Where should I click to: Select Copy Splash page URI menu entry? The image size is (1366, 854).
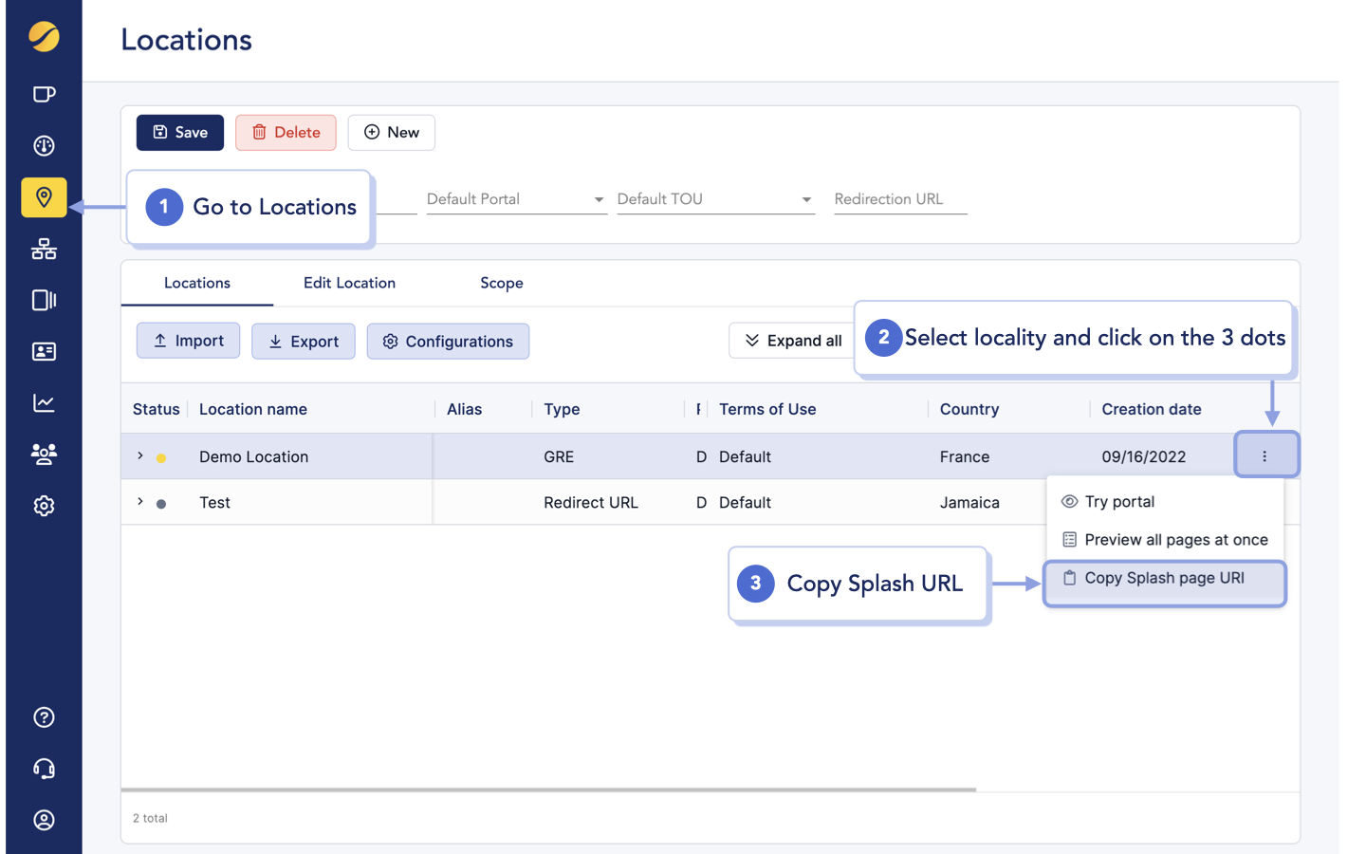coord(1164,576)
